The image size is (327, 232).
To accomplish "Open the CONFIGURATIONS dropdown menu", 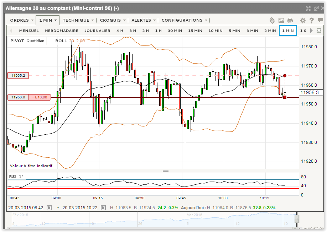I will click(x=185, y=20).
